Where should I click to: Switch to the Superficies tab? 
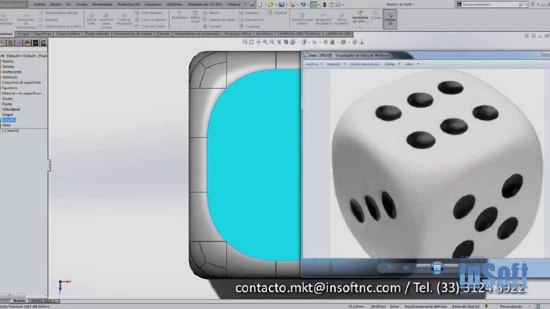coord(43,33)
